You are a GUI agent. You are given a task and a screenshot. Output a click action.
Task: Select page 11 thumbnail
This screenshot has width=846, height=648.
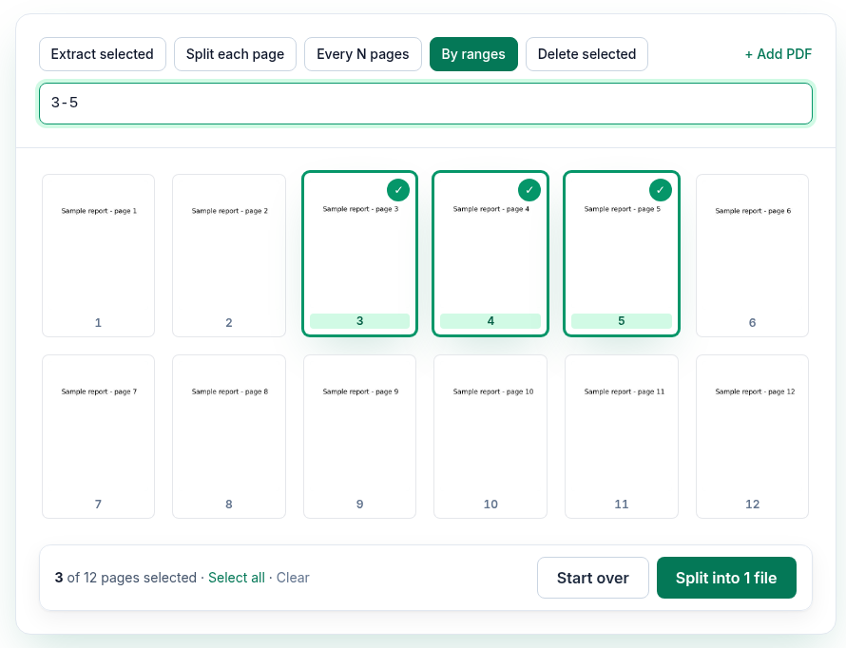(x=622, y=437)
